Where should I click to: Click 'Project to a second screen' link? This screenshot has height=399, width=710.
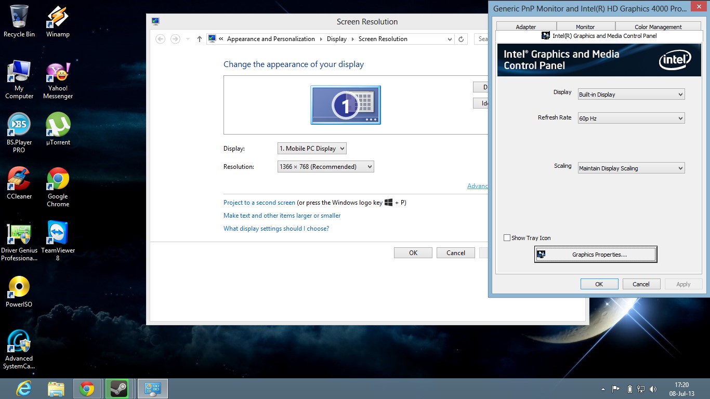pyautogui.click(x=259, y=203)
